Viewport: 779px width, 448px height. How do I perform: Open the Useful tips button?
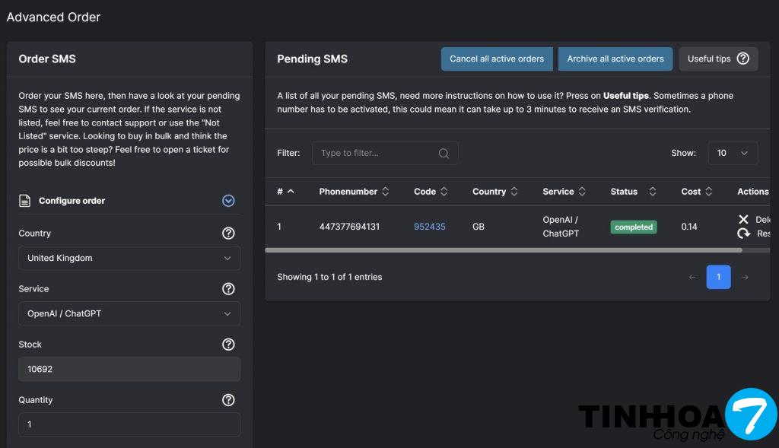pos(717,59)
